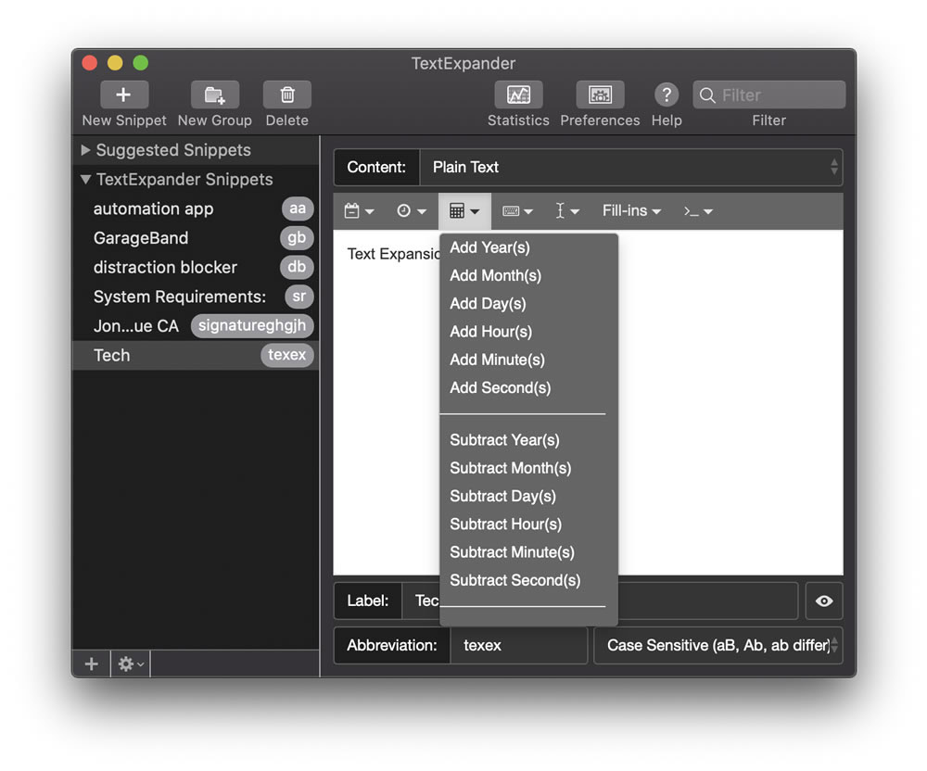Zoom window with green button
This screenshot has width=927, height=771.
(x=141, y=63)
